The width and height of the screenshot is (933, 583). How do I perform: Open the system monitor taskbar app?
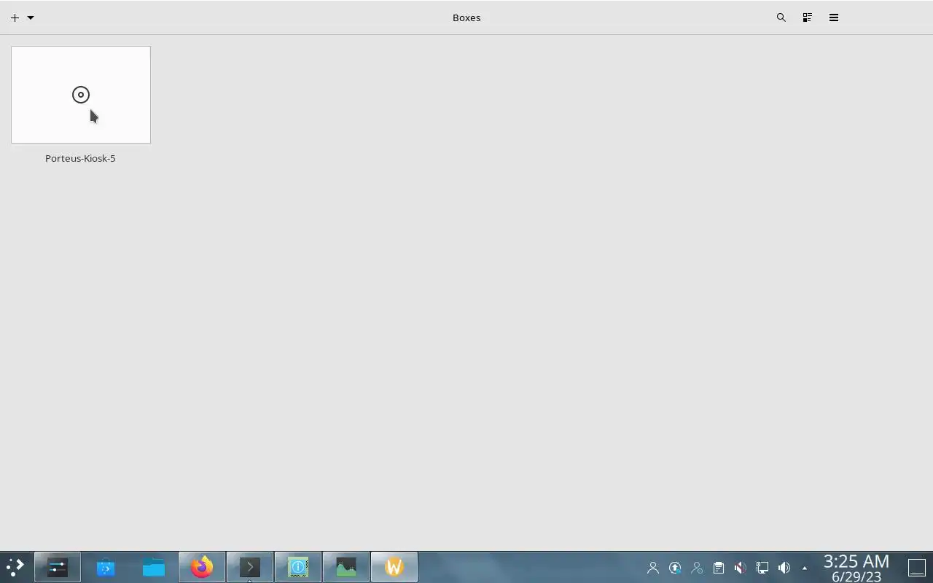346,567
